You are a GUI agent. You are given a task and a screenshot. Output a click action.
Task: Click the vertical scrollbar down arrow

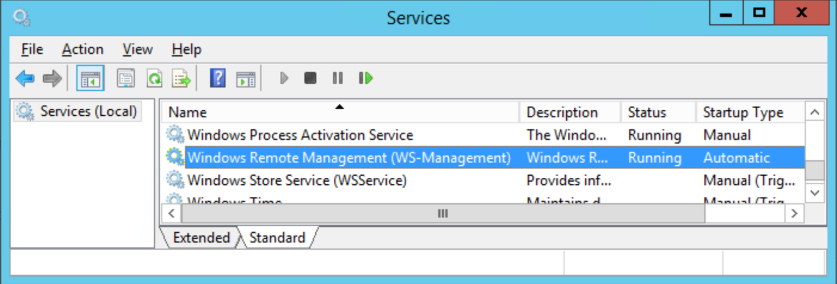click(815, 193)
